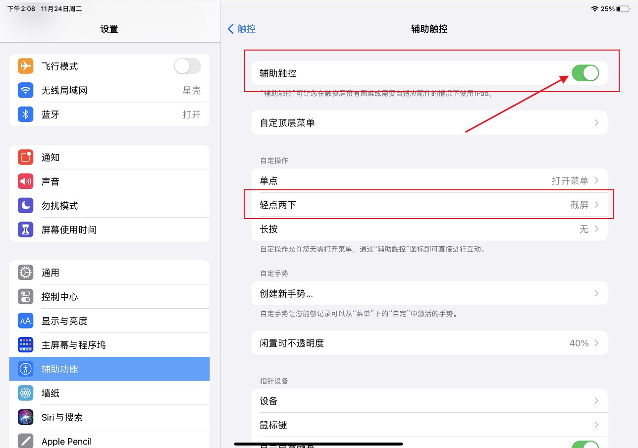Select the 辅助功能 accessibility icon

tap(25, 369)
